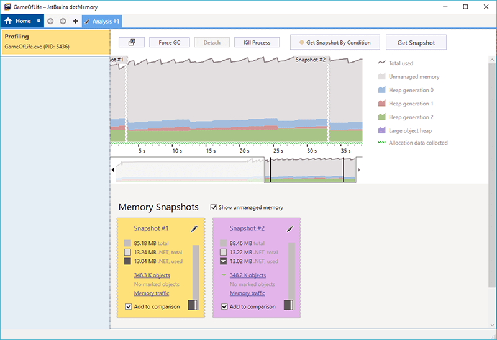Edit Snapshot #1 name with pencil icon
Screen dimensions: 497x340
[194, 228]
